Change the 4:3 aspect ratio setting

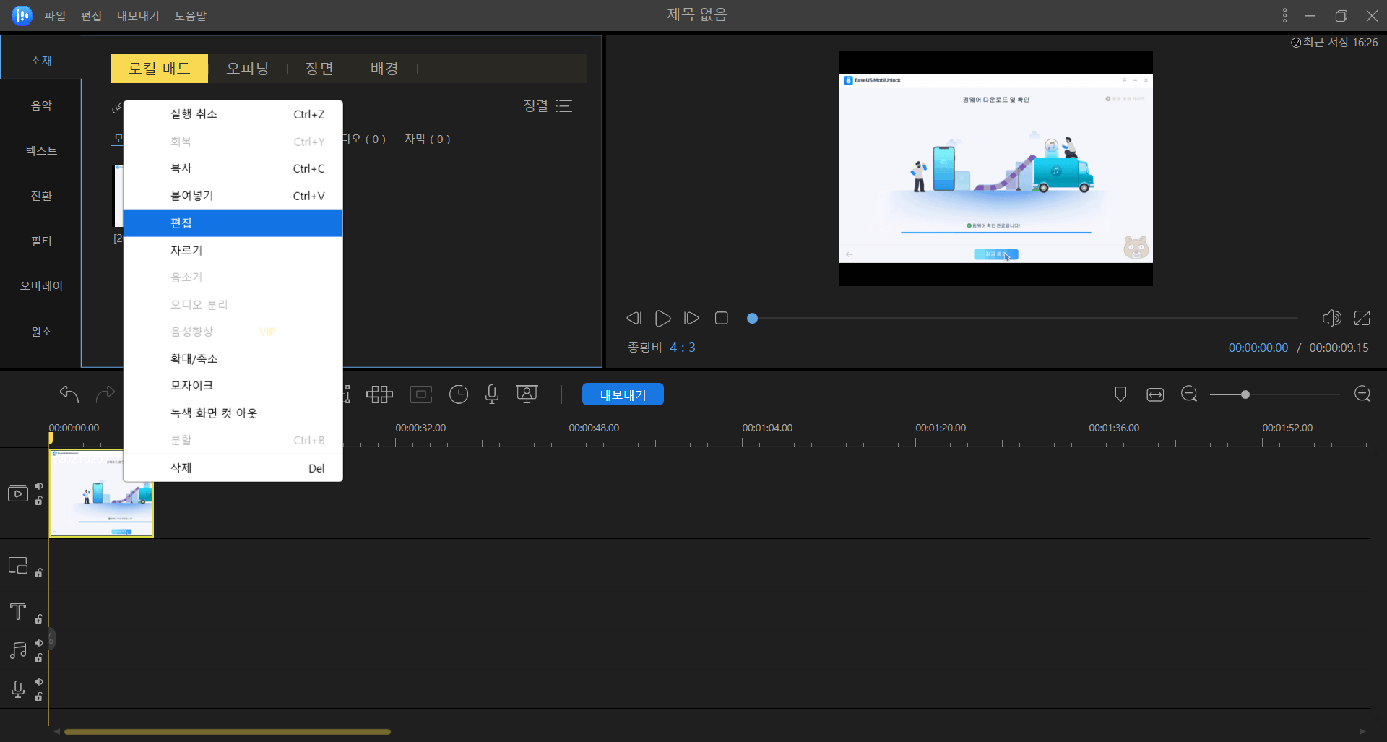point(682,348)
